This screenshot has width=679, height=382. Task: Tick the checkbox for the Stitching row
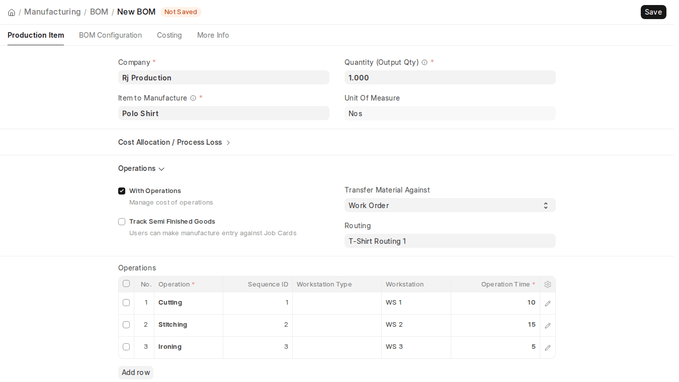tap(126, 325)
